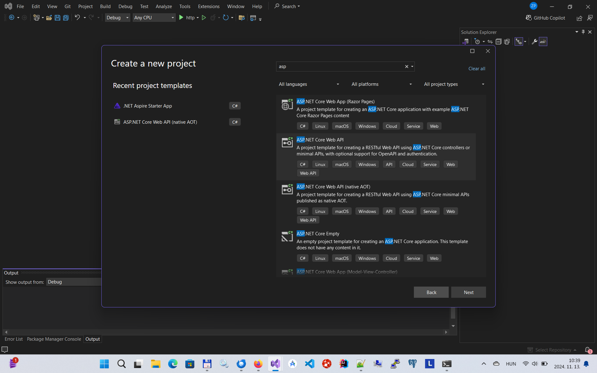The image size is (597, 373).
Task: Select recent ASP.NET Core Web API (native AOT)
Action: (177, 122)
